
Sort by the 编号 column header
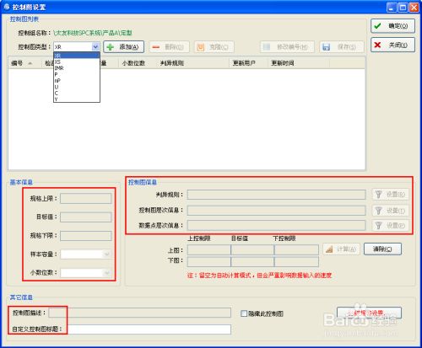[x=24, y=63]
